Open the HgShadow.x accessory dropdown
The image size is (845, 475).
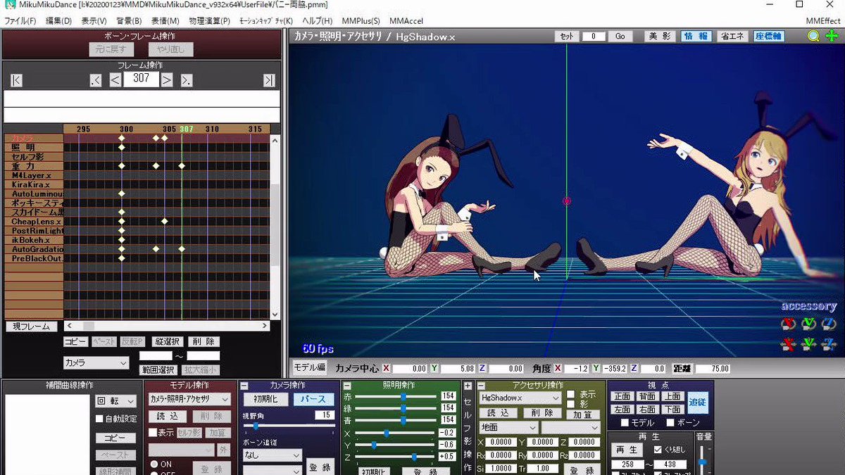point(520,398)
